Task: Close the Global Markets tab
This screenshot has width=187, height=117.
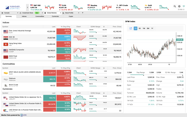Action: (60, 13)
